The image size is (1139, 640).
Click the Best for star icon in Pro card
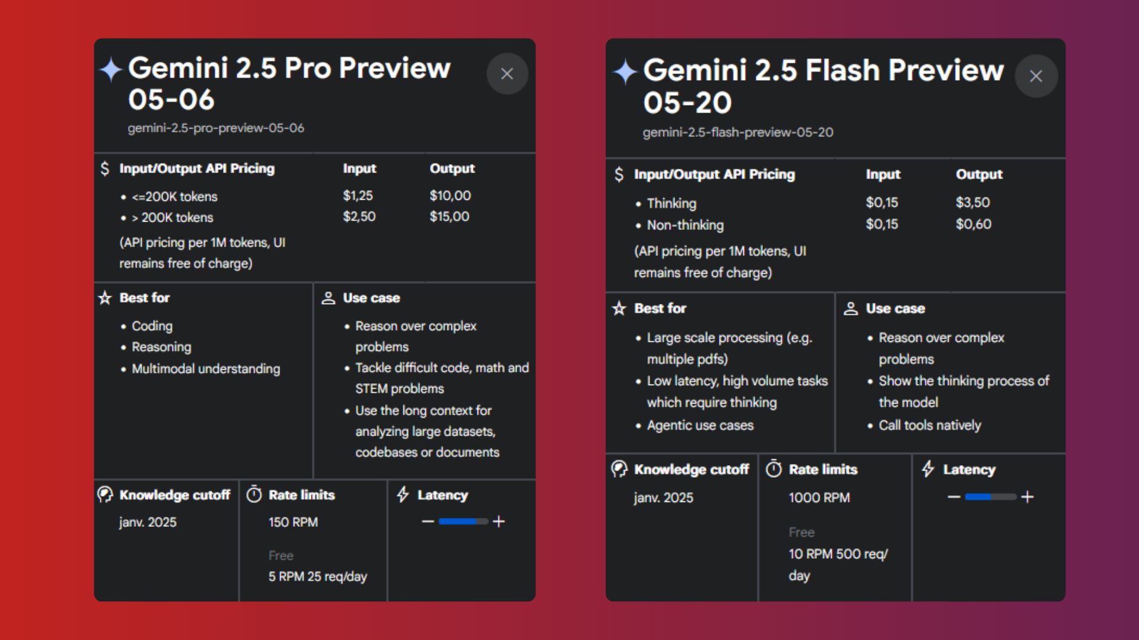(105, 297)
